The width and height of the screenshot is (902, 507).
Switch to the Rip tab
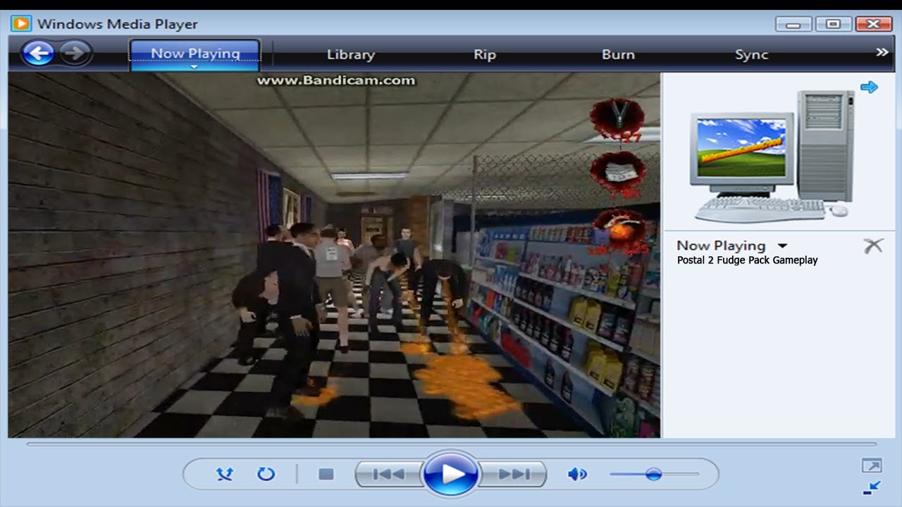[x=485, y=54]
